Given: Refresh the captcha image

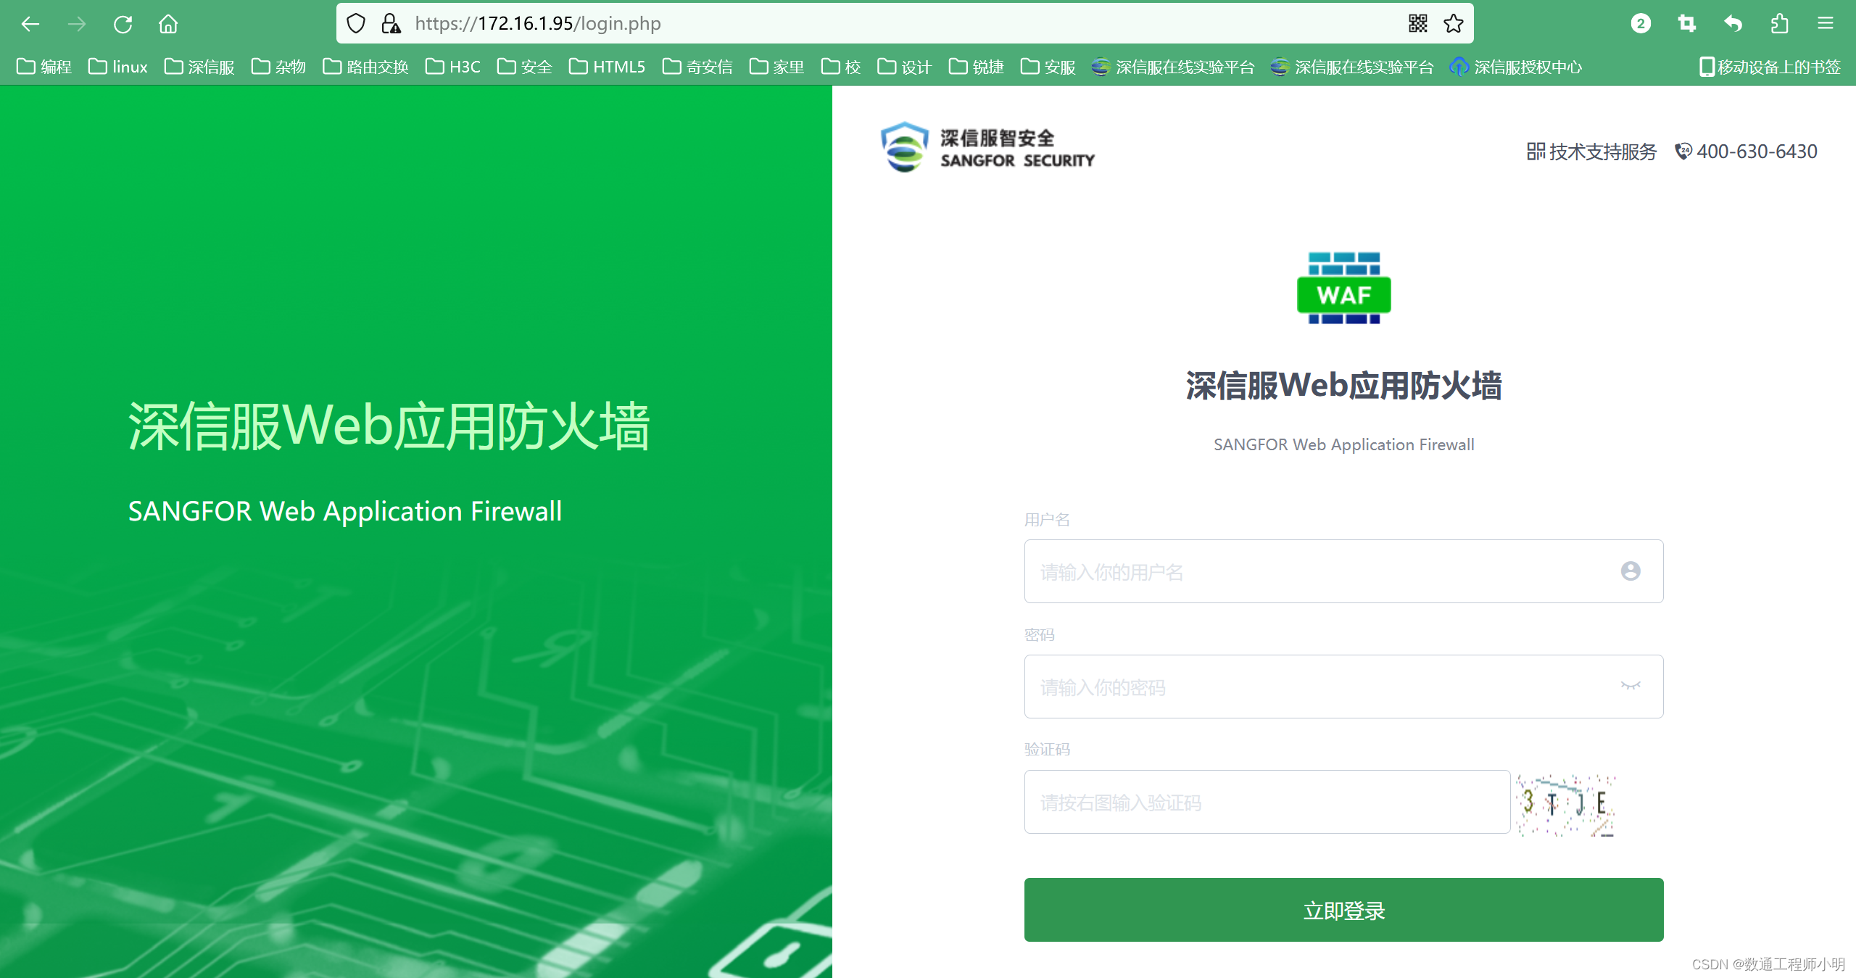Looking at the screenshot, I should click(x=1566, y=804).
